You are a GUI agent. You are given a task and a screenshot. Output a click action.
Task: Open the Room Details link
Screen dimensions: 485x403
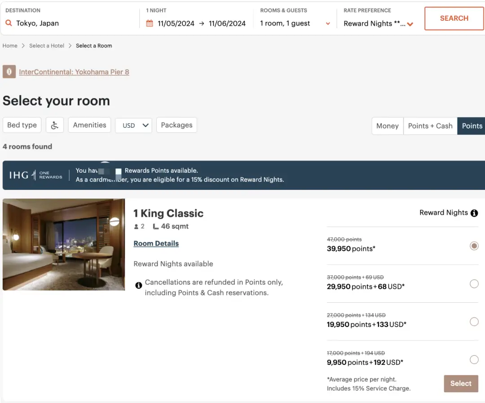click(156, 243)
